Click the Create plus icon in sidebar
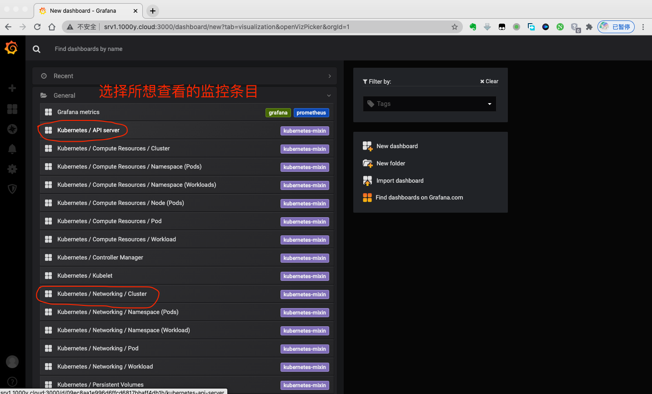Viewport: 652px width, 394px height. click(12, 88)
